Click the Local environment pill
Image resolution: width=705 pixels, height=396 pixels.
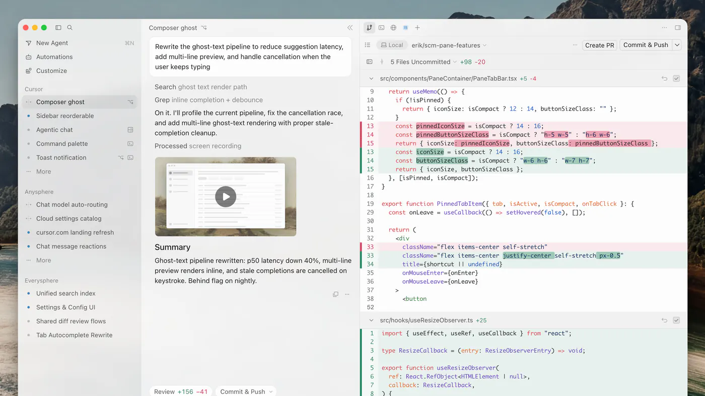click(392, 45)
